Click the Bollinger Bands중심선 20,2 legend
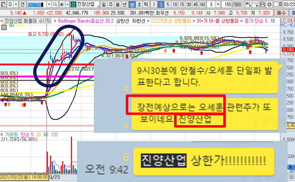The height and width of the screenshot is (182, 295). click(86, 21)
